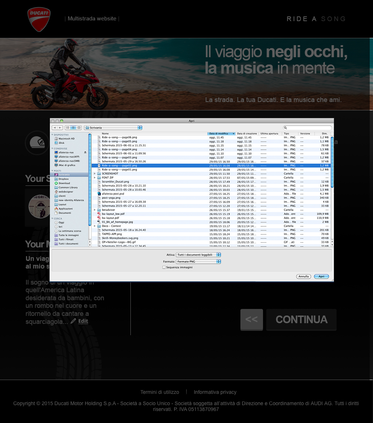Show the Ieri saved search
The image size is (373, 423).
click(x=60, y=227)
